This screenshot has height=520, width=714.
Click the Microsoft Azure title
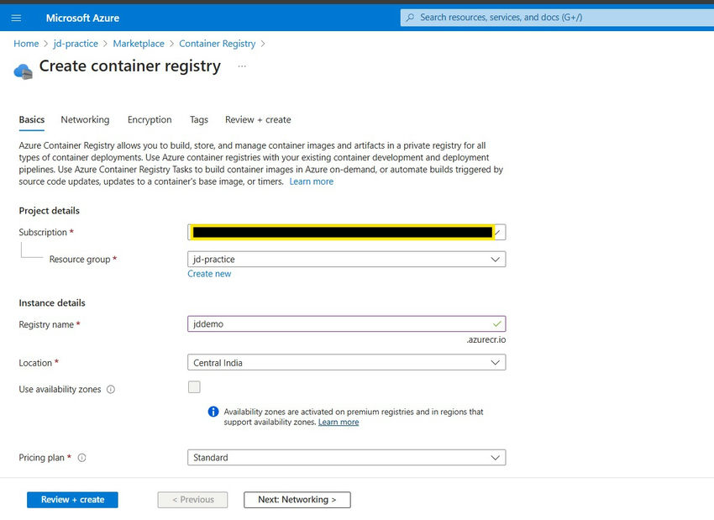(82, 18)
